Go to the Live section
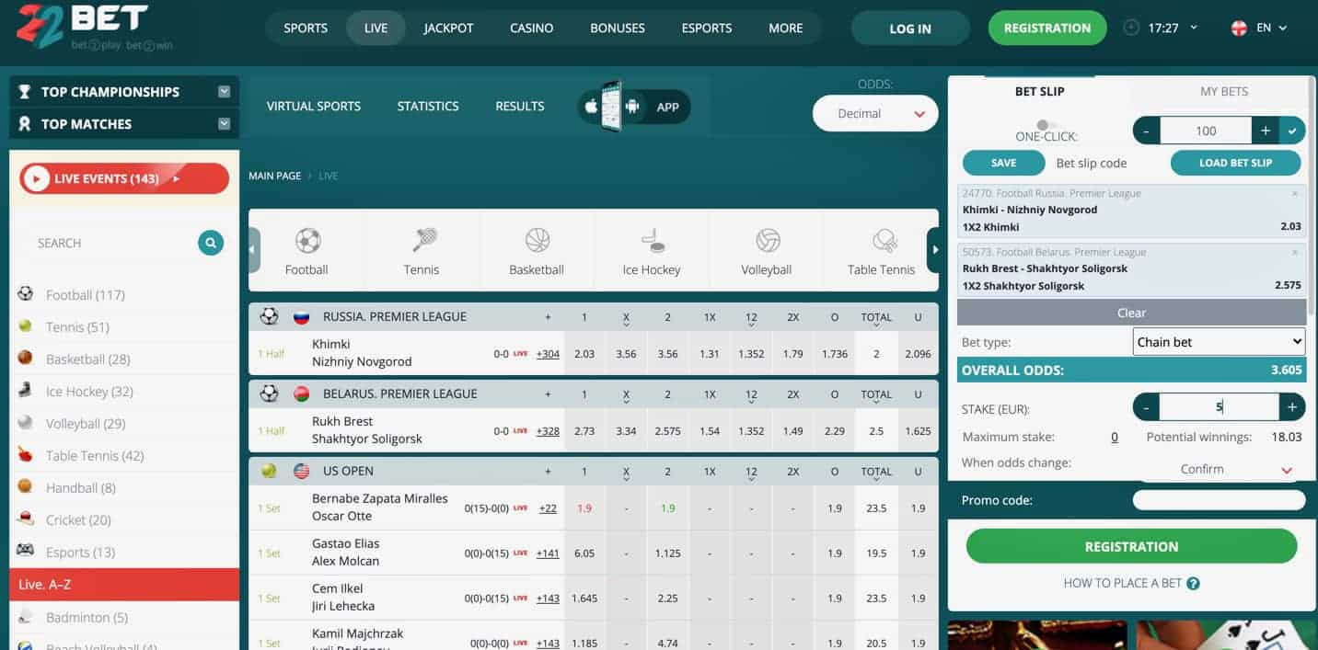 (376, 28)
